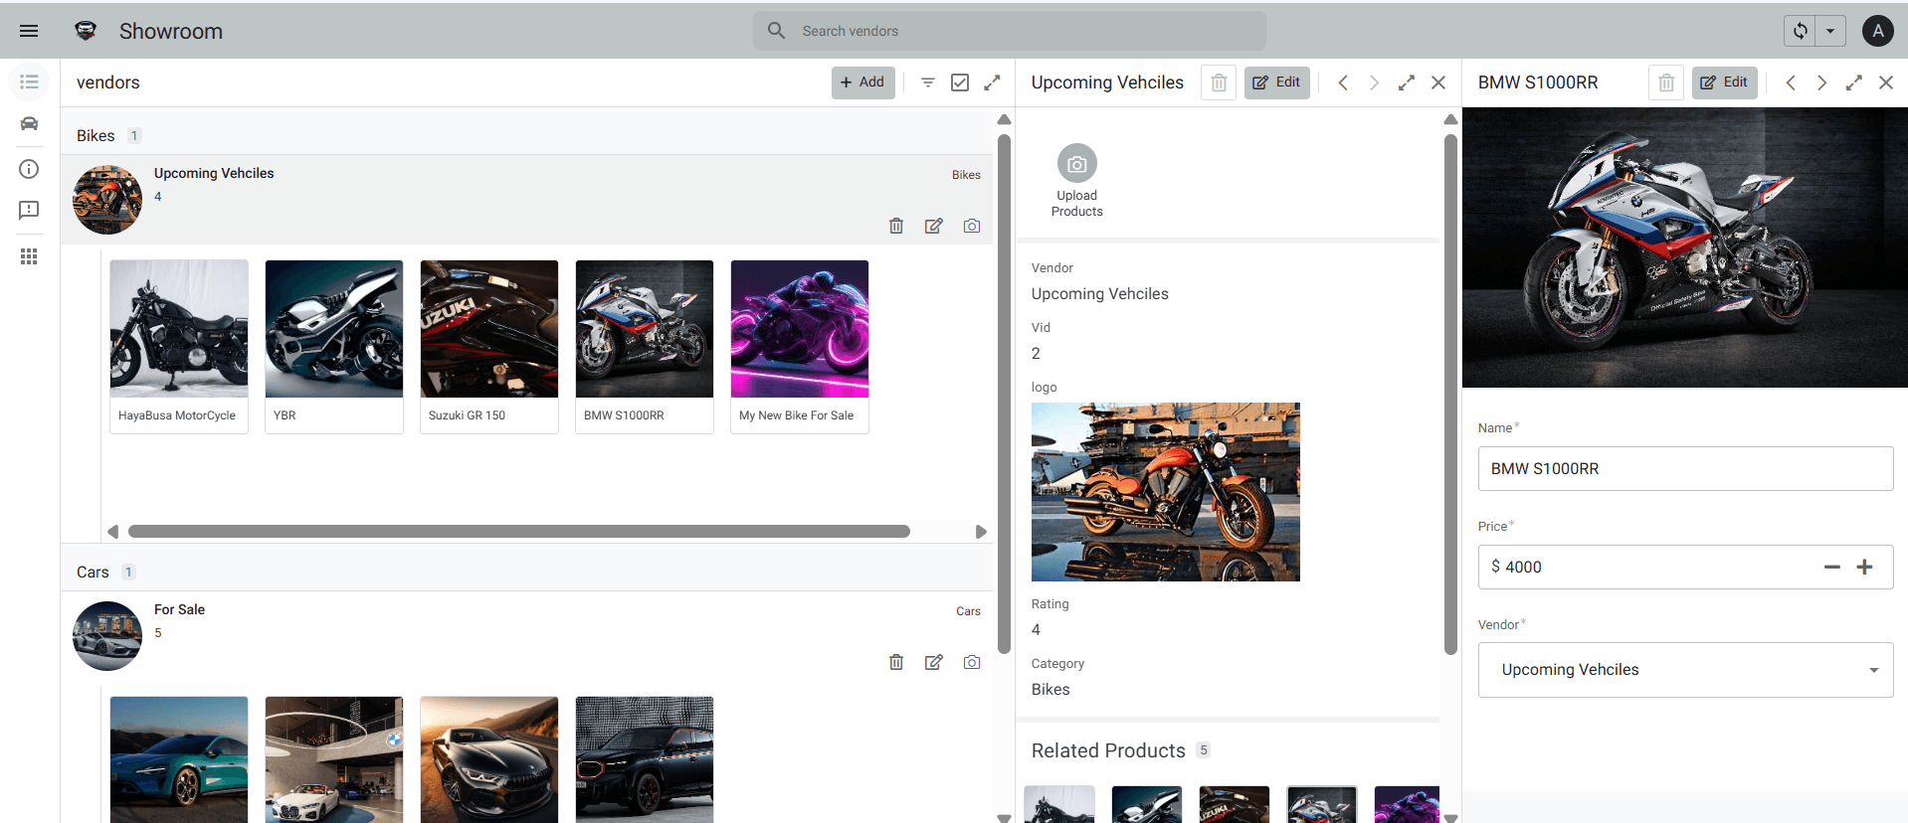Expand Upcoming Vehciles detail panel
This screenshot has width=1908, height=823.
point(1407,82)
